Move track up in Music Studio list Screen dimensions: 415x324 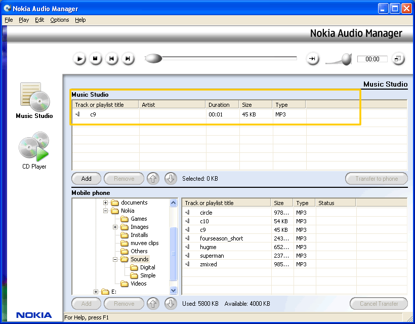pyautogui.click(x=153, y=178)
